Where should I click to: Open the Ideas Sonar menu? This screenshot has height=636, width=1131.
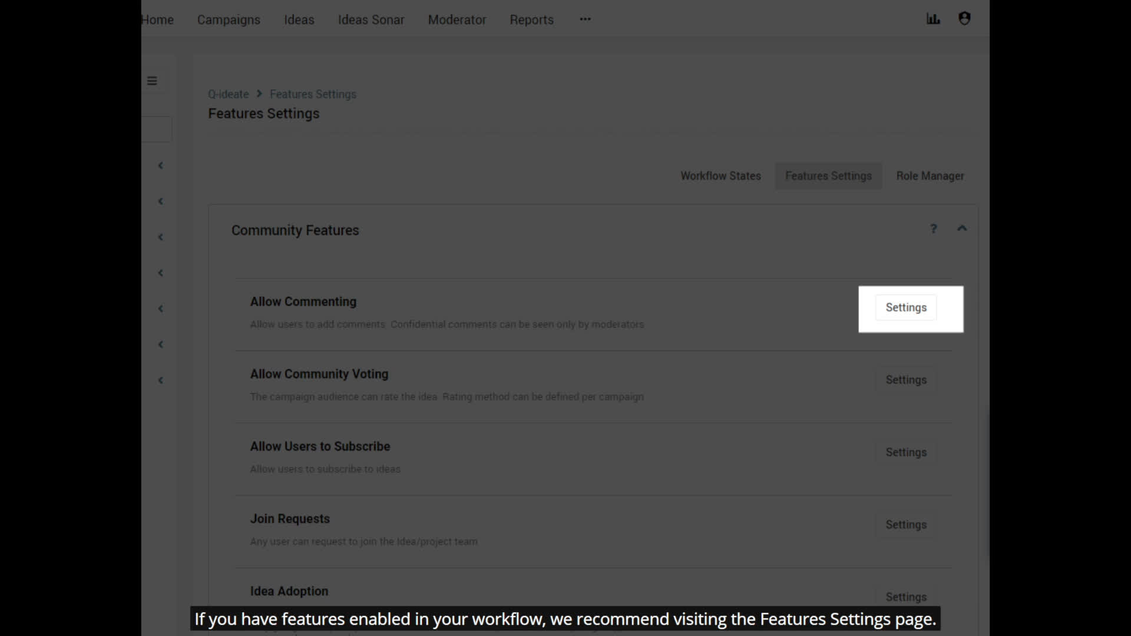pos(371,20)
